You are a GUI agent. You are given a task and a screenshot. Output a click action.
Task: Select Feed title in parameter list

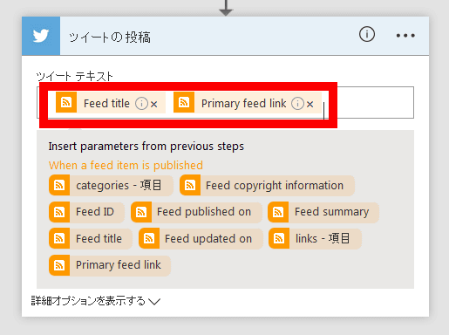91,239
